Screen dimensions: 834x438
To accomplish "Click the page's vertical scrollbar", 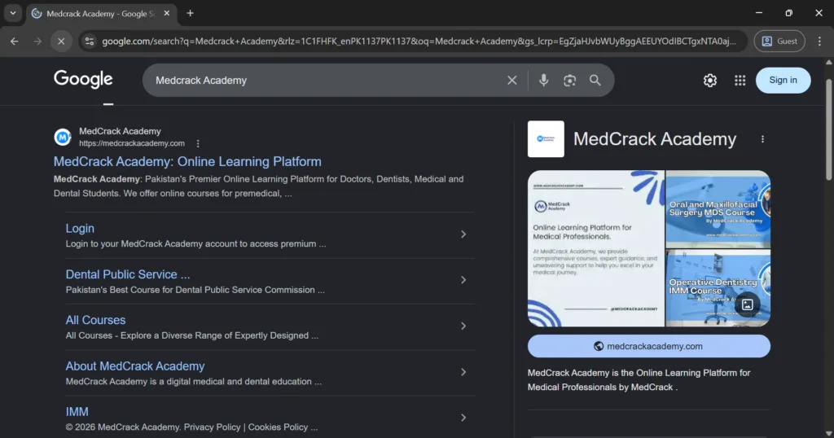I will (828, 130).
